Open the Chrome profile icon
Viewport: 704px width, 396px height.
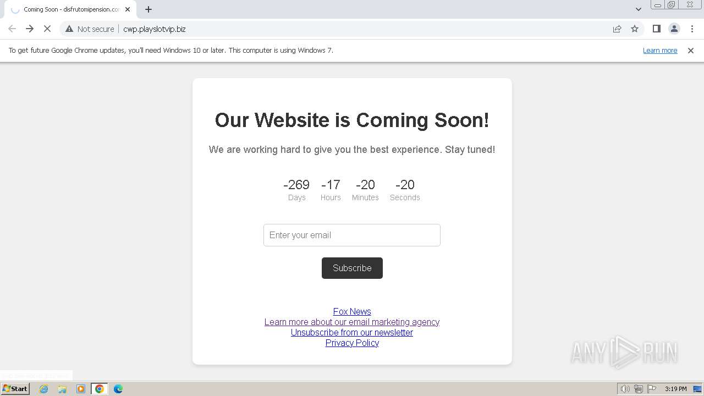point(674,29)
